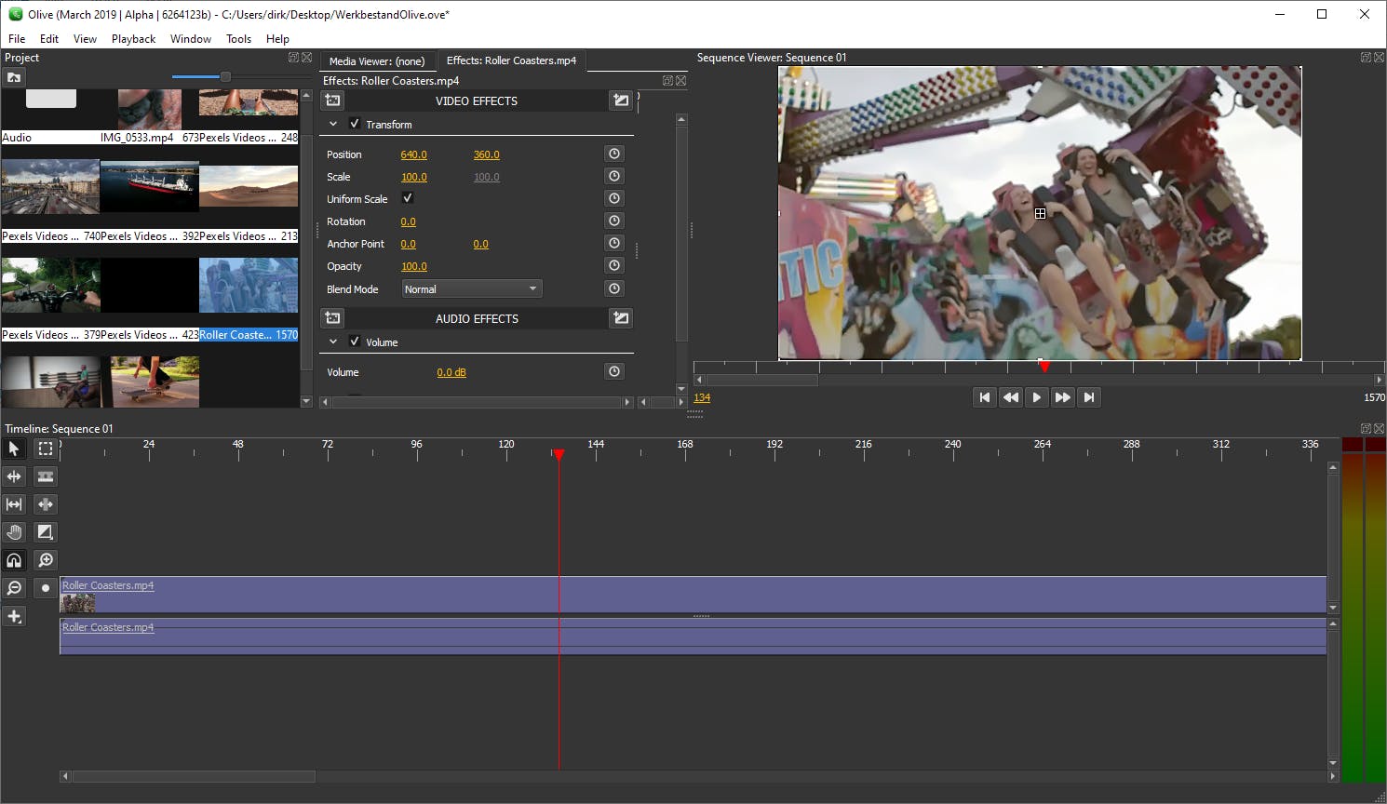Click the timeline zoom in icon
Image resolution: width=1387 pixels, height=804 pixels.
[45, 560]
